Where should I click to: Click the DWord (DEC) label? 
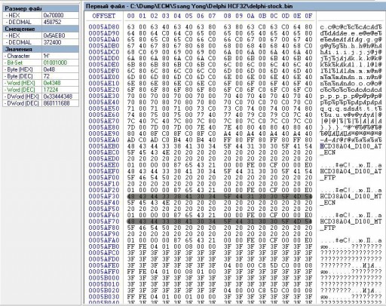click(23, 103)
